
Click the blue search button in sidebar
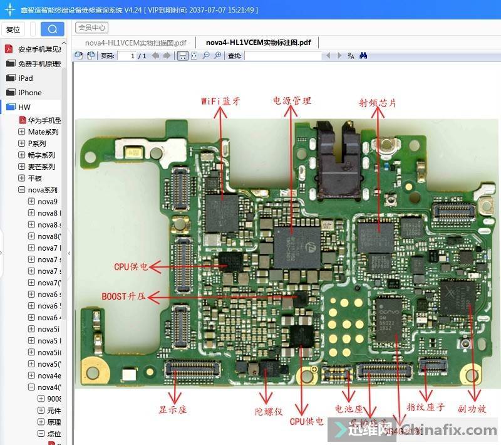tap(53, 29)
